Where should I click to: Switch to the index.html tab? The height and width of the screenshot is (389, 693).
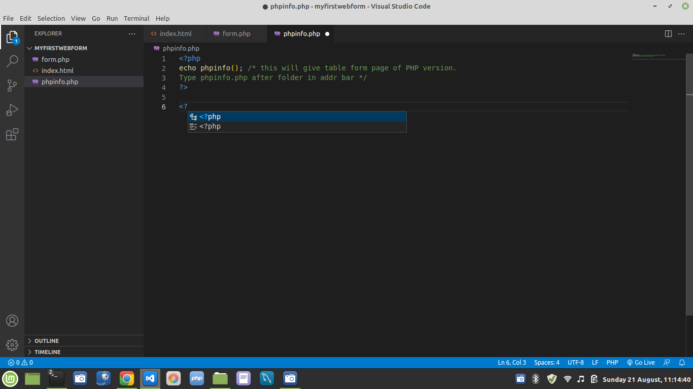click(176, 34)
